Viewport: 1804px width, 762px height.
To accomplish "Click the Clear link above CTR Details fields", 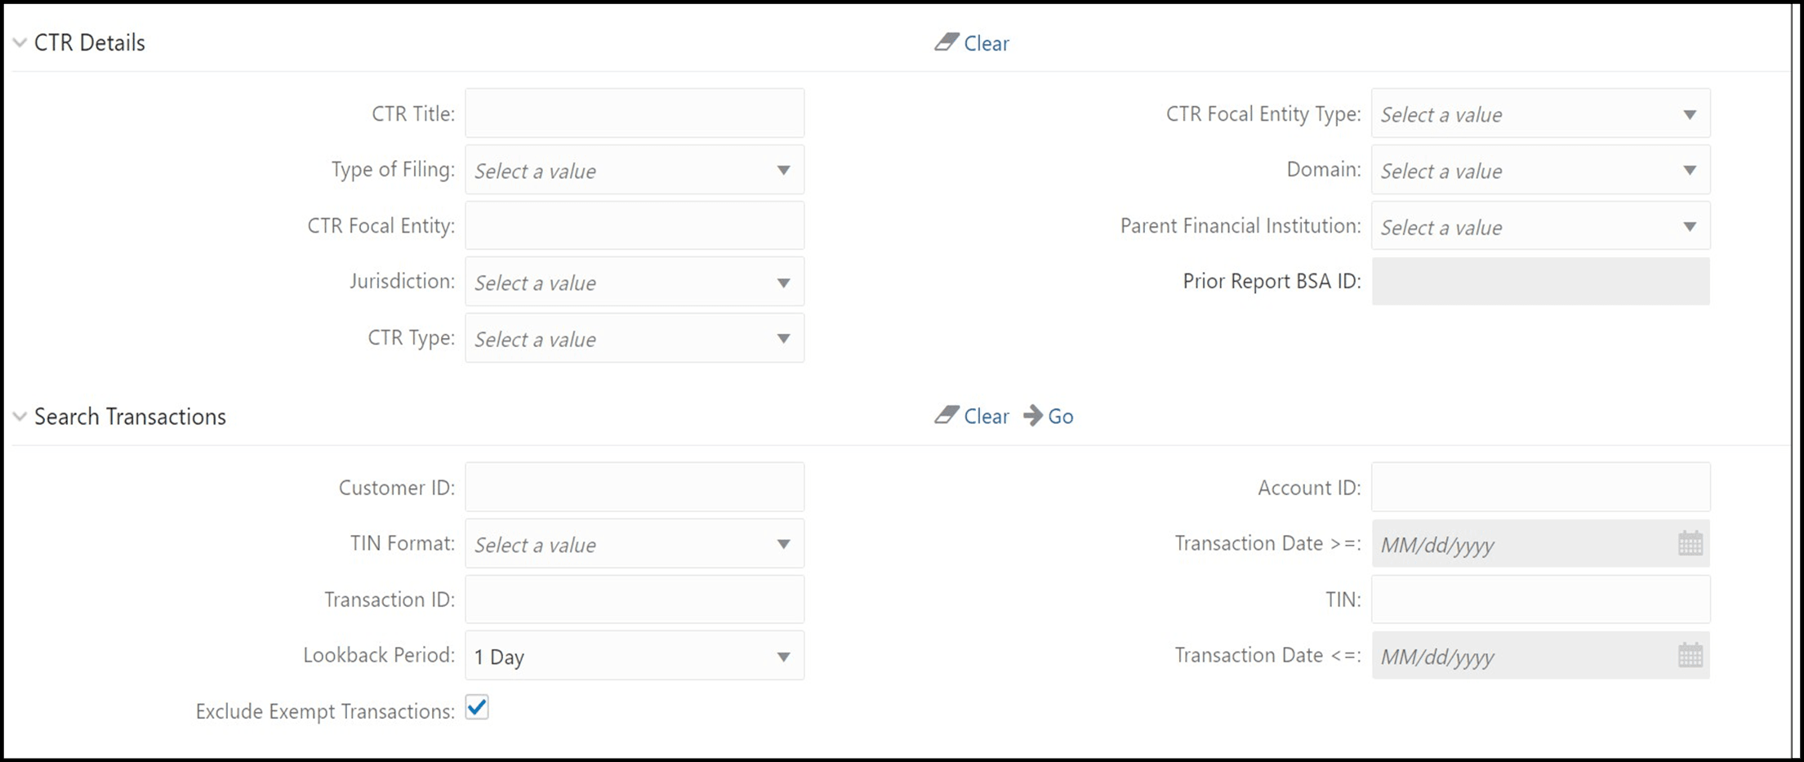I will [987, 43].
